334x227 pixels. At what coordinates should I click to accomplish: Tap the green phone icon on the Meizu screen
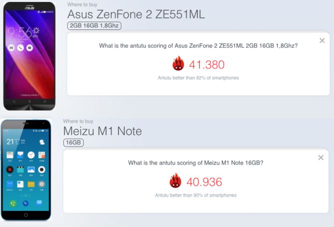[12, 203]
